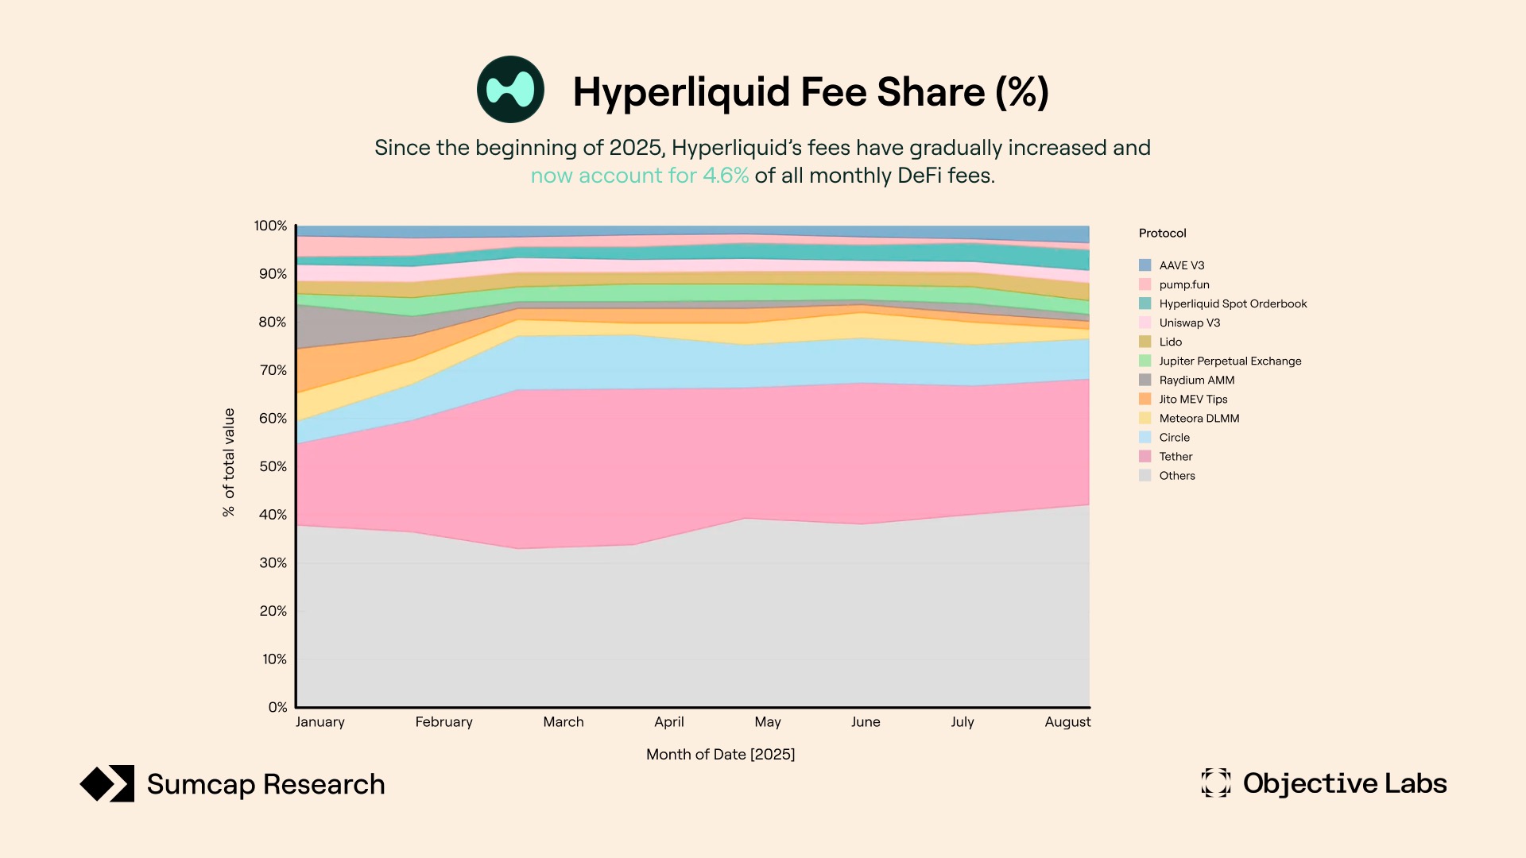Select the AAVE V3 legend color swatch
This screenshot has height=858, width=1526.
[x=1144, y=265]
